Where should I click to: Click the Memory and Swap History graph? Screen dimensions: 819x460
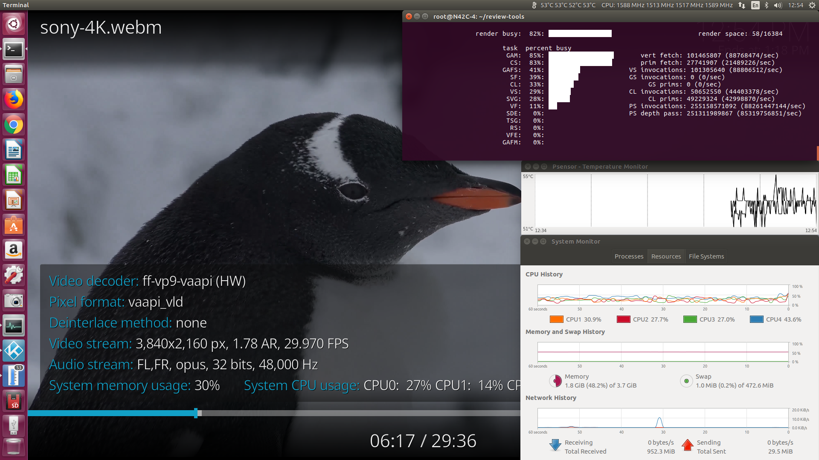pos(663,352)
